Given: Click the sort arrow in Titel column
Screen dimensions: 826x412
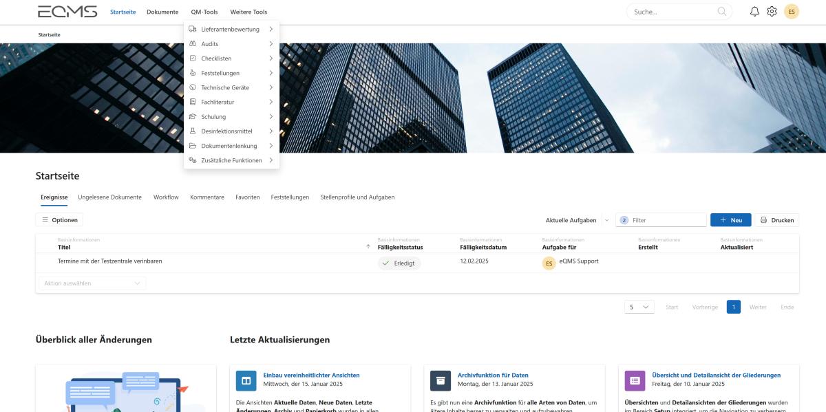Looking at the screenshot, I should pyautogui.click(x=368, y=247).
